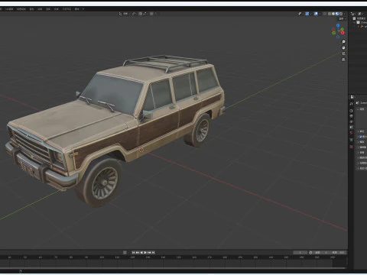This screenshot has width=367, height=275.
Task: Open the Render properties tab
Action: tap(351, 111)
